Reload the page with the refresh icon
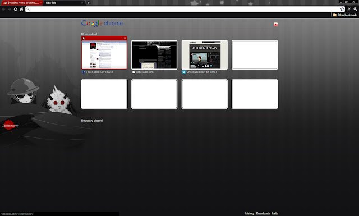This screenshot has height=216, width=359. tap(15, 10)
